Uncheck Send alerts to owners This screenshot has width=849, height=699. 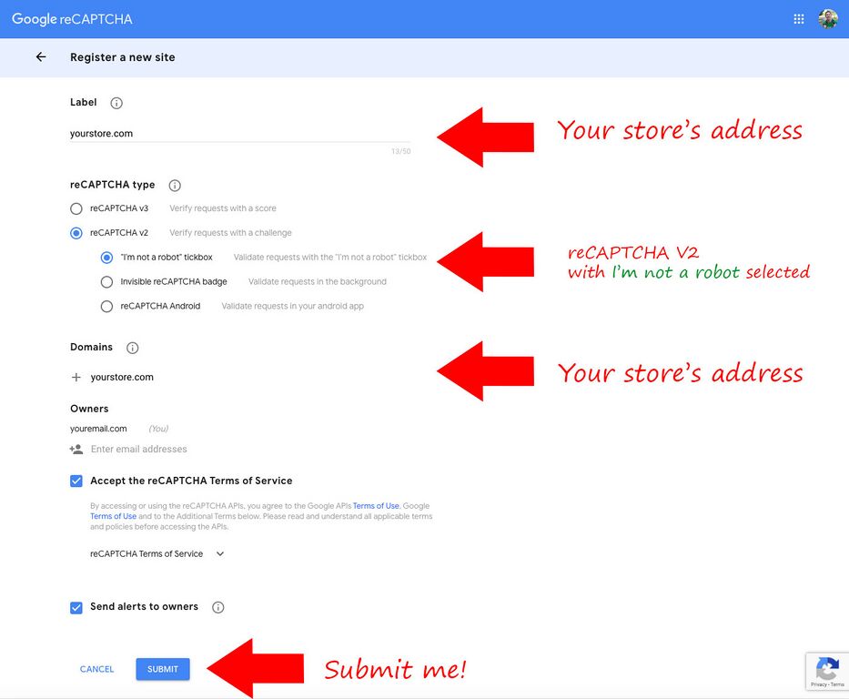[76, 607]
